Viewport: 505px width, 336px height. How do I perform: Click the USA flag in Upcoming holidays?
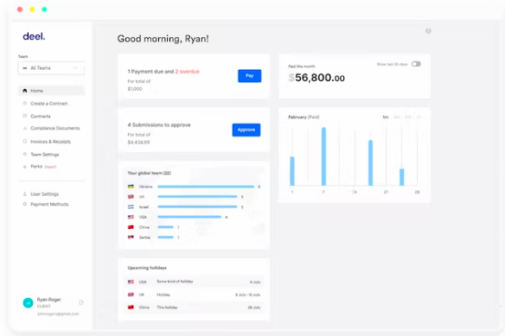click(131, 282)
